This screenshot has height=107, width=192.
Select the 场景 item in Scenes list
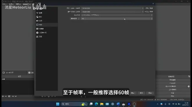tap(18, 79)
